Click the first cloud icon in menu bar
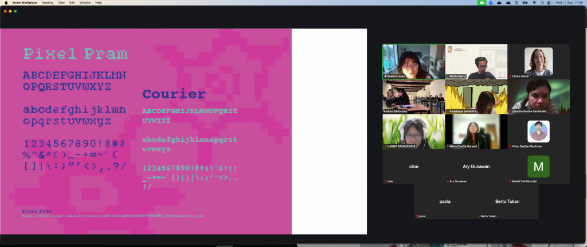587x247 pixels. [500, 3]
